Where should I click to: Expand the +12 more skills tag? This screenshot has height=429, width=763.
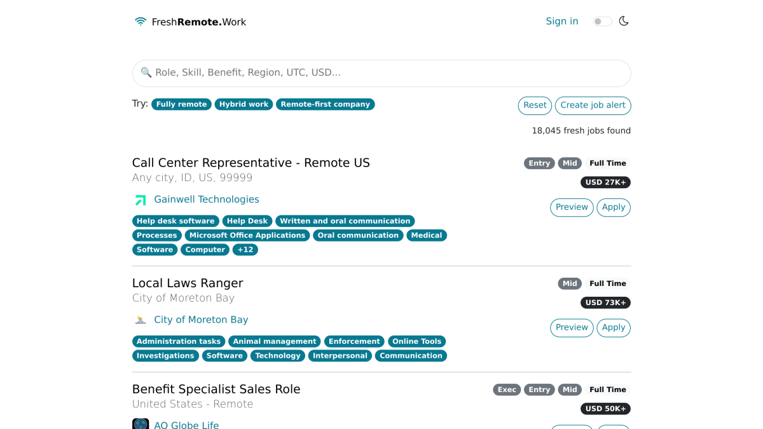click(x=245, y=250)
